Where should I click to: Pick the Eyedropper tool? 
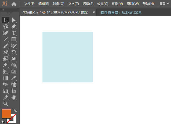click(14, 78)
